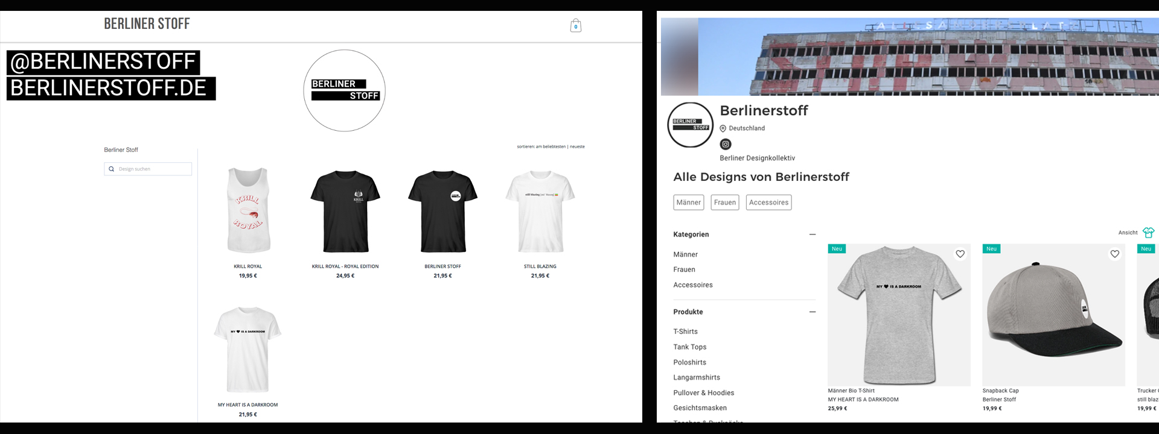Open the black Berliner Stoff t-shirt image
Screen dimensions: 1159x434
442,211
